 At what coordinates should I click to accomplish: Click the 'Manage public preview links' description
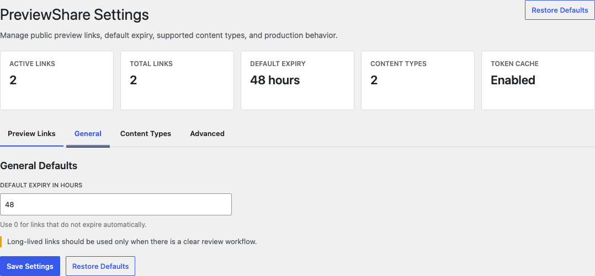[169, 36]
